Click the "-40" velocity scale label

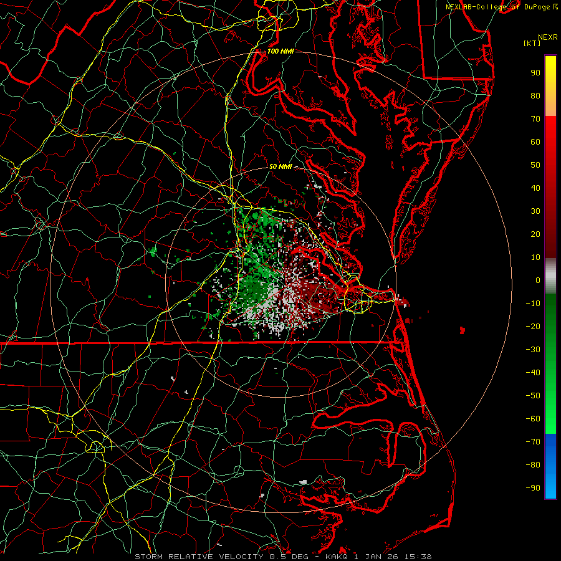(x=533, y=373)
